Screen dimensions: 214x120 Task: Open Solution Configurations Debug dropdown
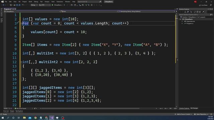(x=34, y=5)
